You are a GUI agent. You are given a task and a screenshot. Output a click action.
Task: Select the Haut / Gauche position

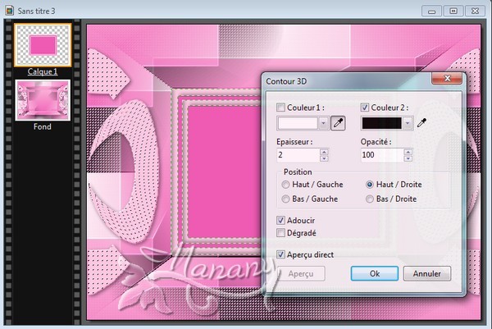pos(285,185)
